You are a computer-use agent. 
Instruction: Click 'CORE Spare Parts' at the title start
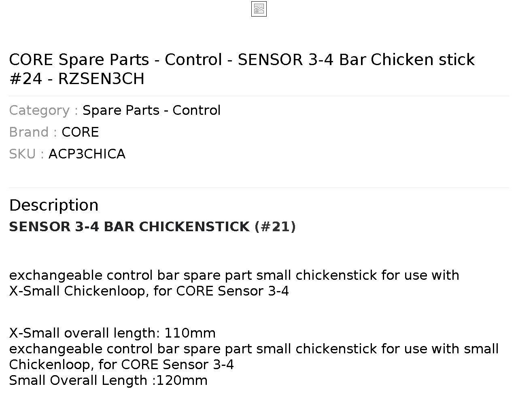79,60
